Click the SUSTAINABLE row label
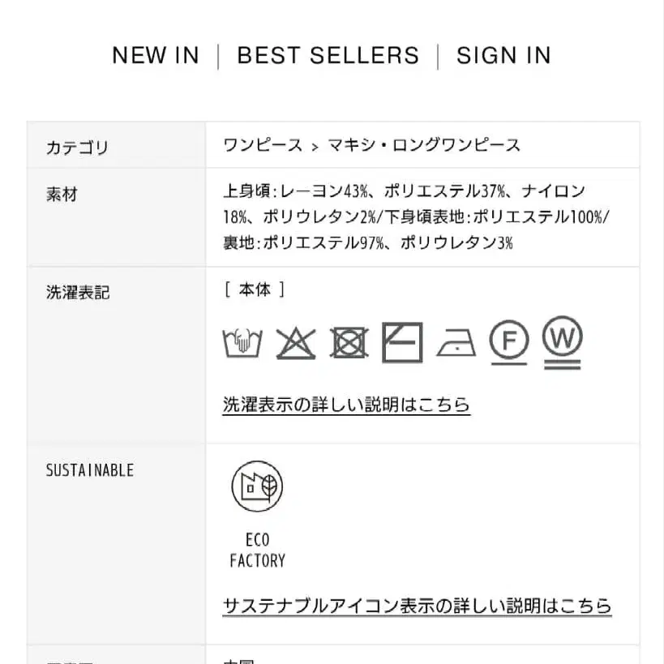 (90, 471)
